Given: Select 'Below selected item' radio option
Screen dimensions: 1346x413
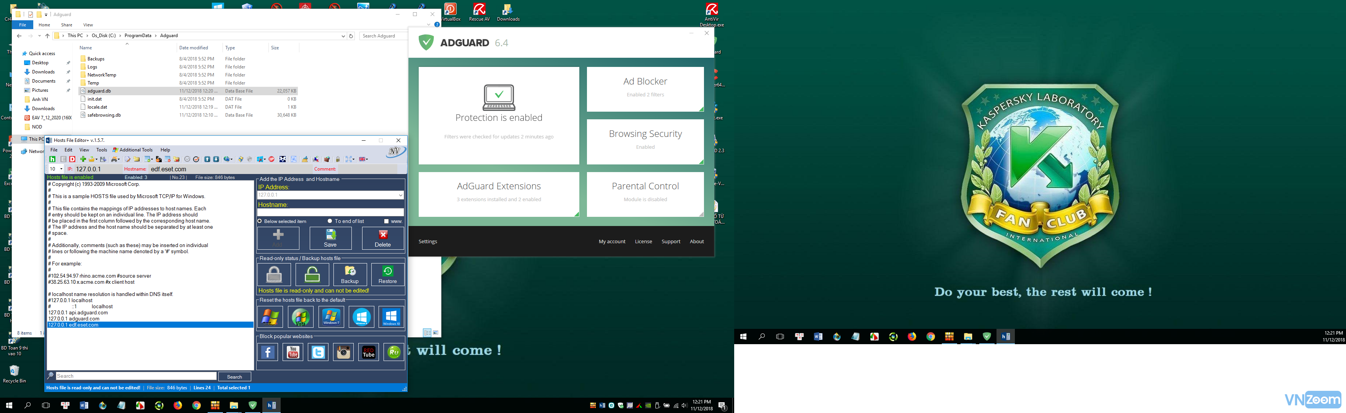Looking at the screenshot, I should tap(260, 221).
